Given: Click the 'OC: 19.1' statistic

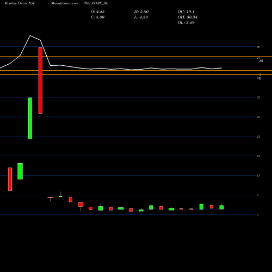Looking at the screenshot, I should [x=186, y=12].
